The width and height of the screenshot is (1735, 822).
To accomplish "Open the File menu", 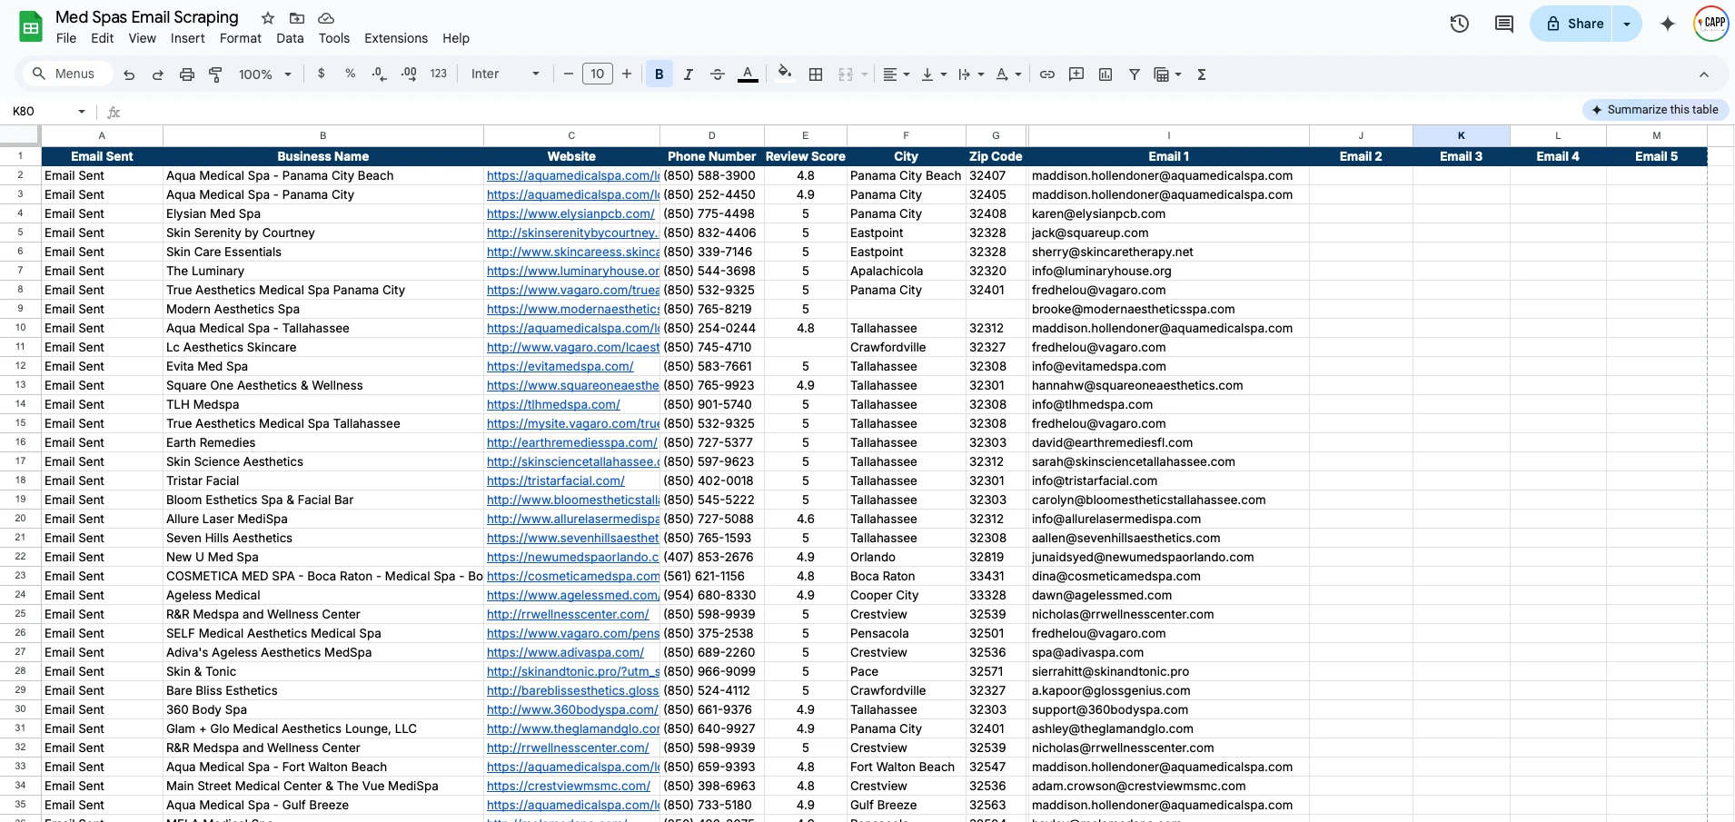I will 66,38.
